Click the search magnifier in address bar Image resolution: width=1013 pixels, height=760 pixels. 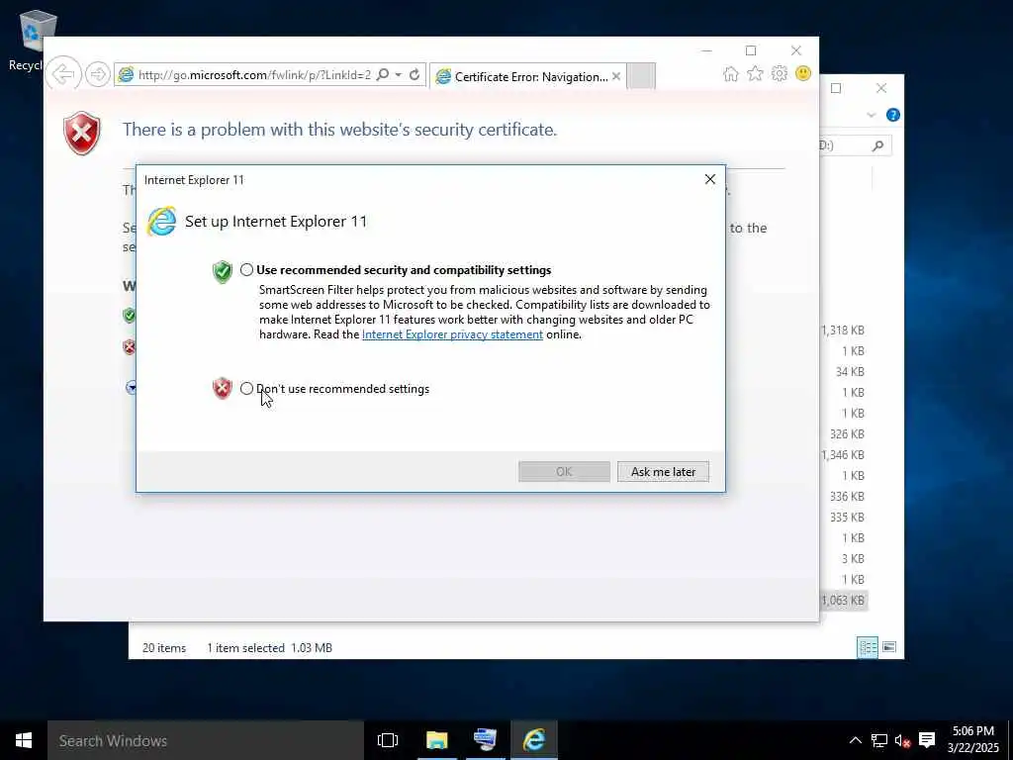[383, 75]
